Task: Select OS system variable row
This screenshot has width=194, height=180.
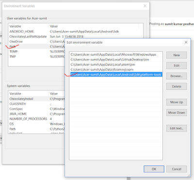Action: 37,124
